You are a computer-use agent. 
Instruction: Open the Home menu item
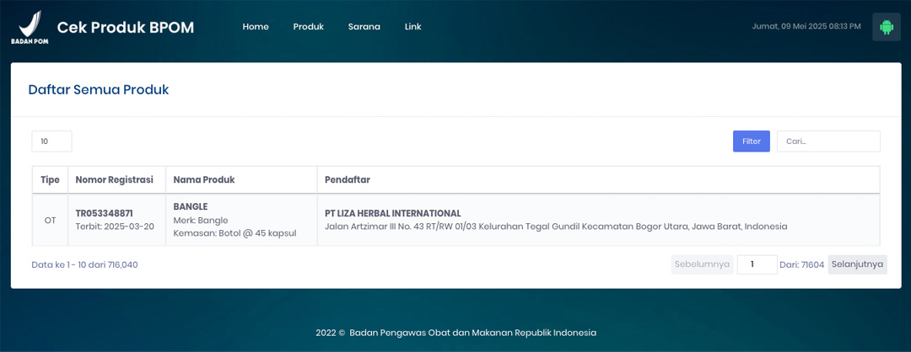256,27
